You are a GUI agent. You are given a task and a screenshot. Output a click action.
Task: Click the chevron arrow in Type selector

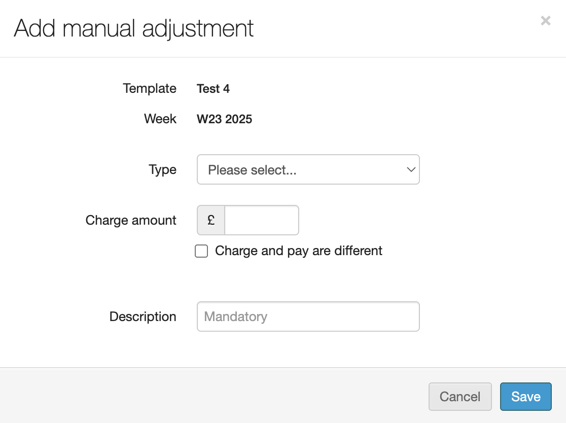(411, 169)
